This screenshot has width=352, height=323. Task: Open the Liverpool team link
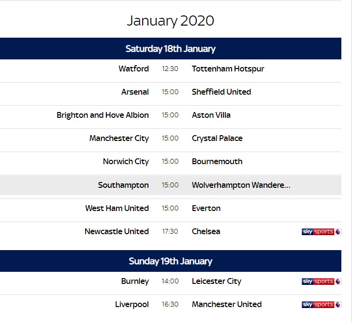click(x=132, y=305)
